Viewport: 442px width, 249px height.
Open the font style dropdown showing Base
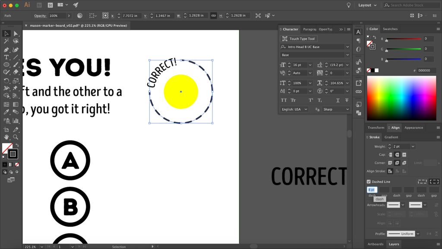[347, 55]
